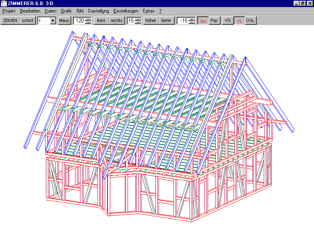Screen dimensions: 314x235
Task: Tilt view using höher button
Action: 151,20
